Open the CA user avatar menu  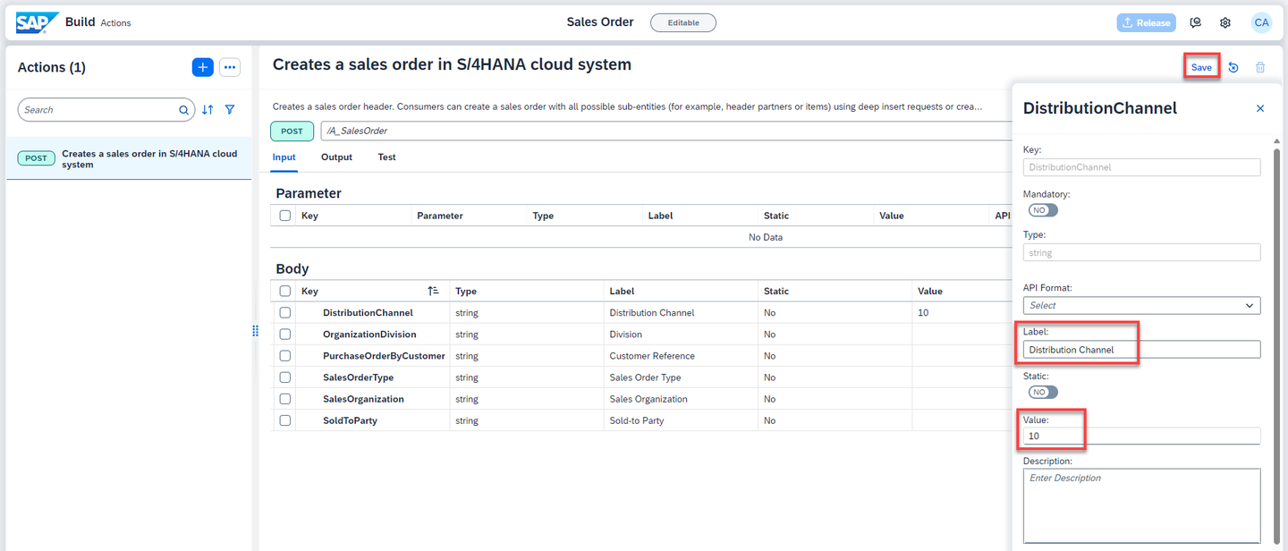[x=1261, y=22]
